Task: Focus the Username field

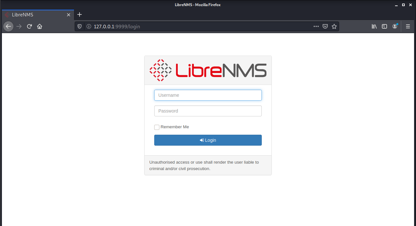Action: coord(208,95)
